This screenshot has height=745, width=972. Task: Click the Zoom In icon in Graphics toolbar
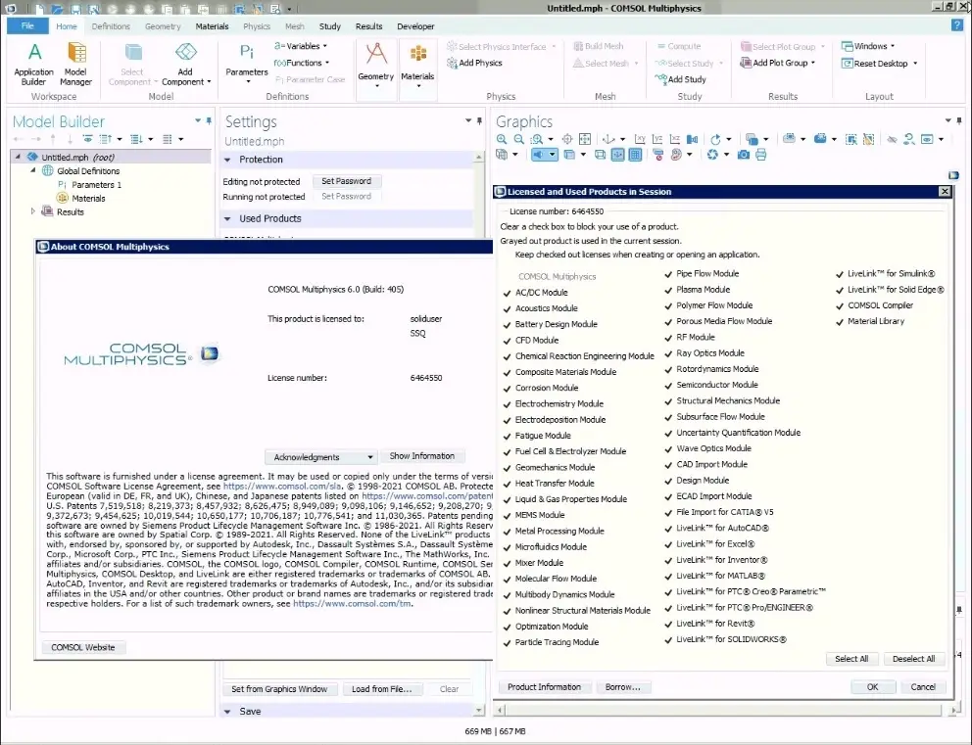point(502,139)
